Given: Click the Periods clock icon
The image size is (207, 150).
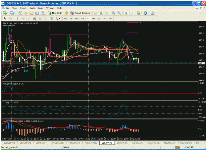Looking at the screenshot, I should [145, 13].
